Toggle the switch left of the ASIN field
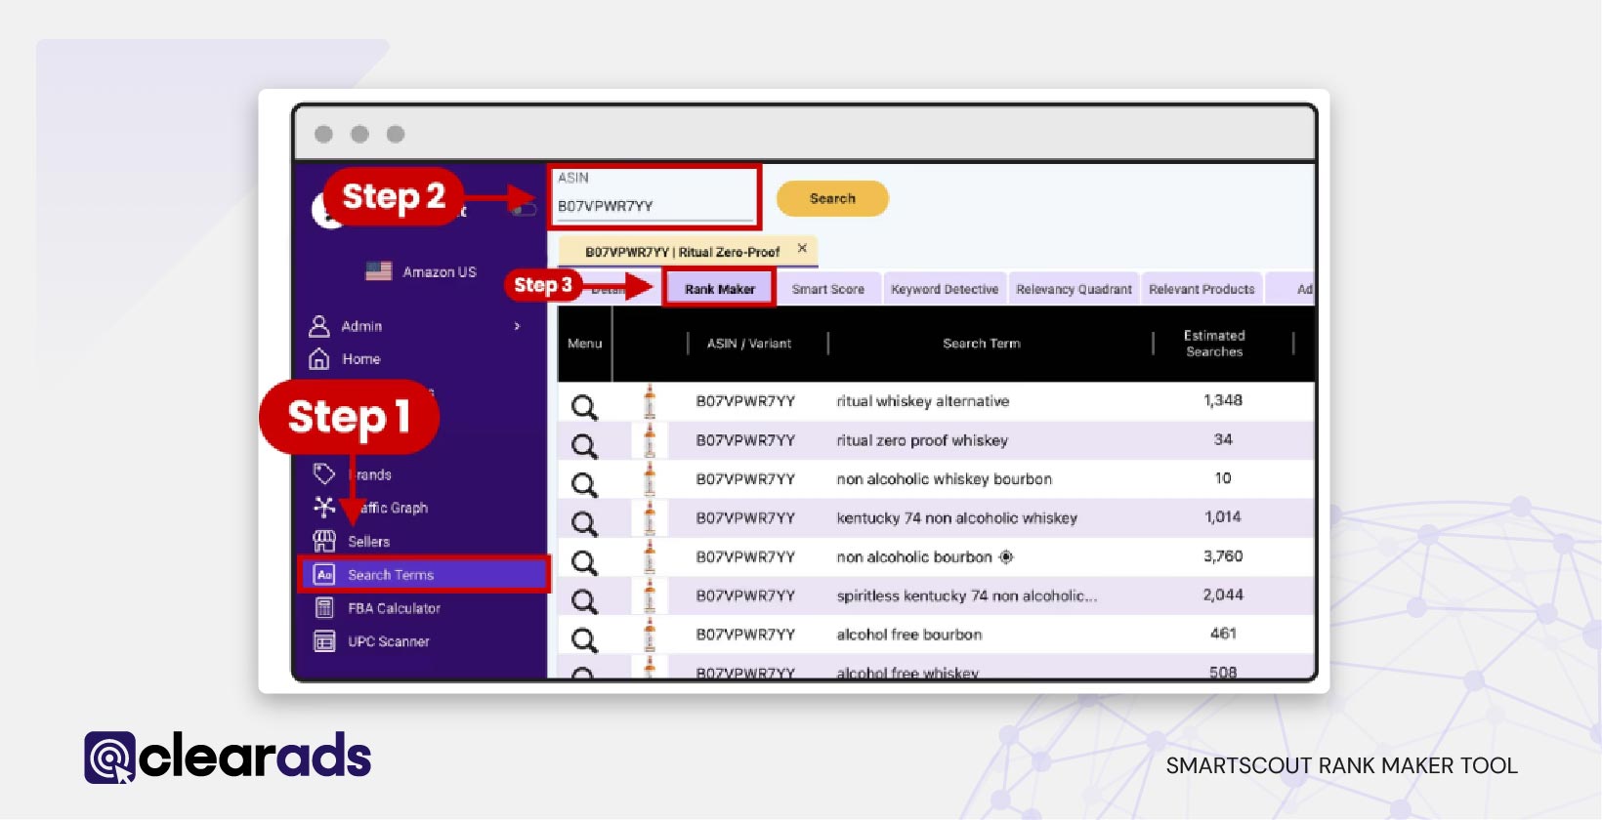The width and height of the screenshot is (1602, 820). click(x=526, y=209)
